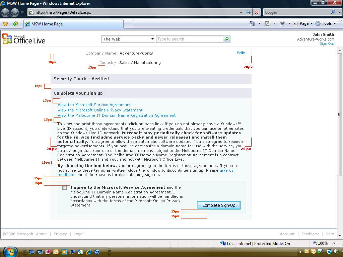This screenshot has width=343, height=257.
Task: Click the browser Forward arrow button
Action: coord(15,12)
